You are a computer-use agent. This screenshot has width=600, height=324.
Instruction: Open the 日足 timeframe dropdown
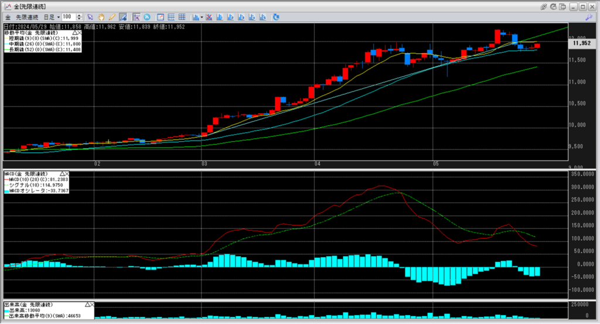[x=52, y=17]
